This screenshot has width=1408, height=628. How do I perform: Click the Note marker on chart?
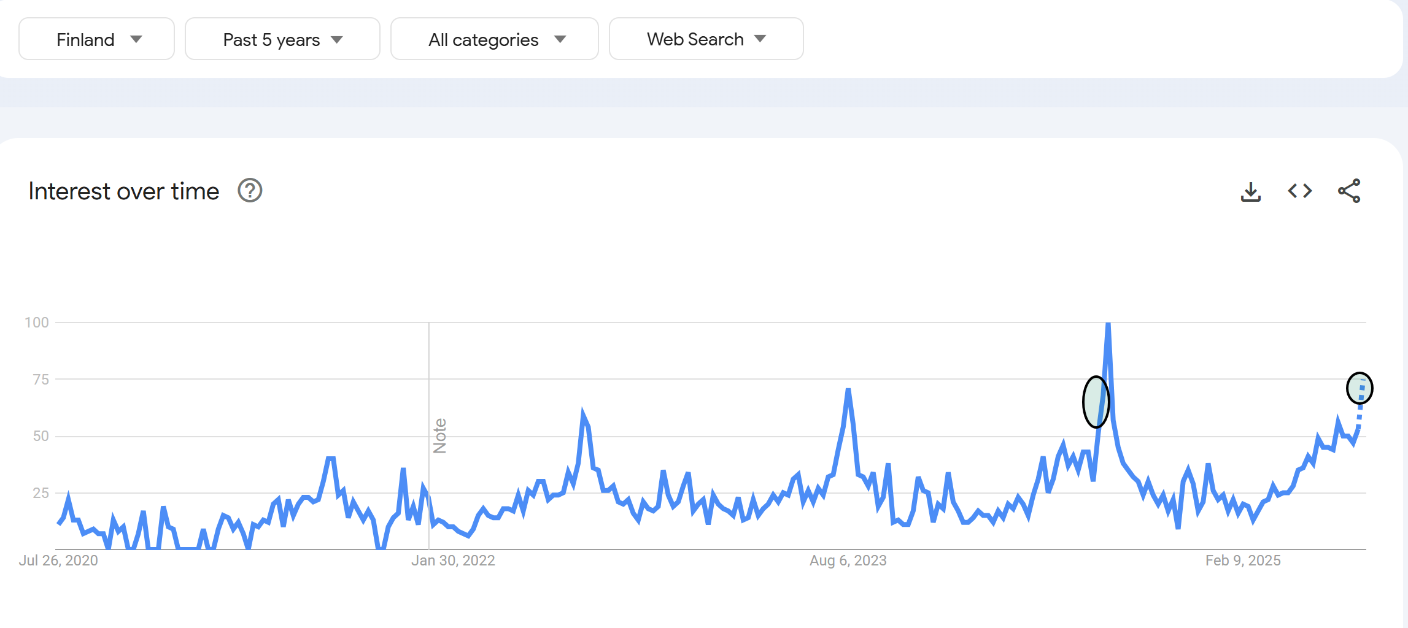tap(439, 436)
